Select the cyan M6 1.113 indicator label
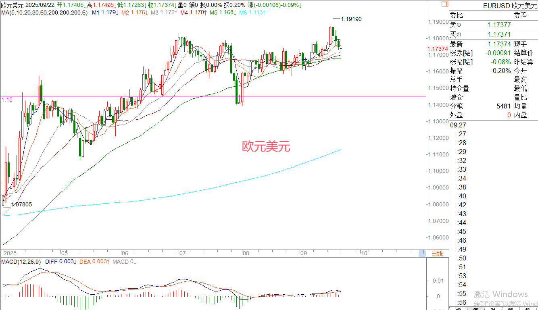The width and height of the screenshot is (538, 310). click(x=252, y=13)
